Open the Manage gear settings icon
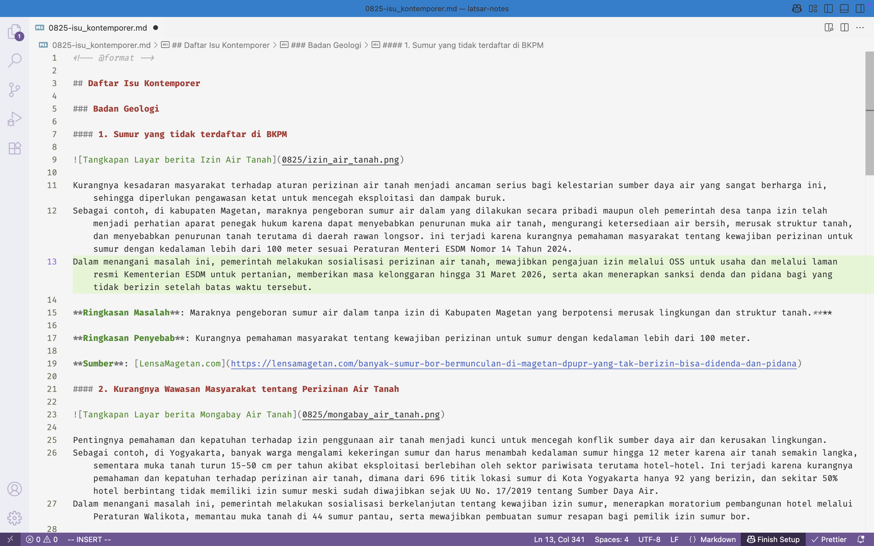 point(15,518)
